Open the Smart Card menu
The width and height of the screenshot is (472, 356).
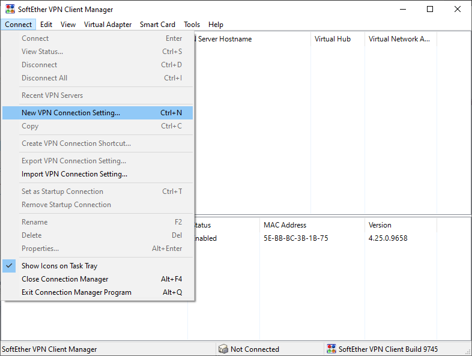point(157,25)
